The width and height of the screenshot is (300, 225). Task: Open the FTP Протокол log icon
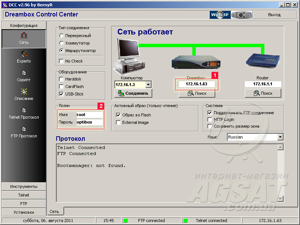[24, 129]
